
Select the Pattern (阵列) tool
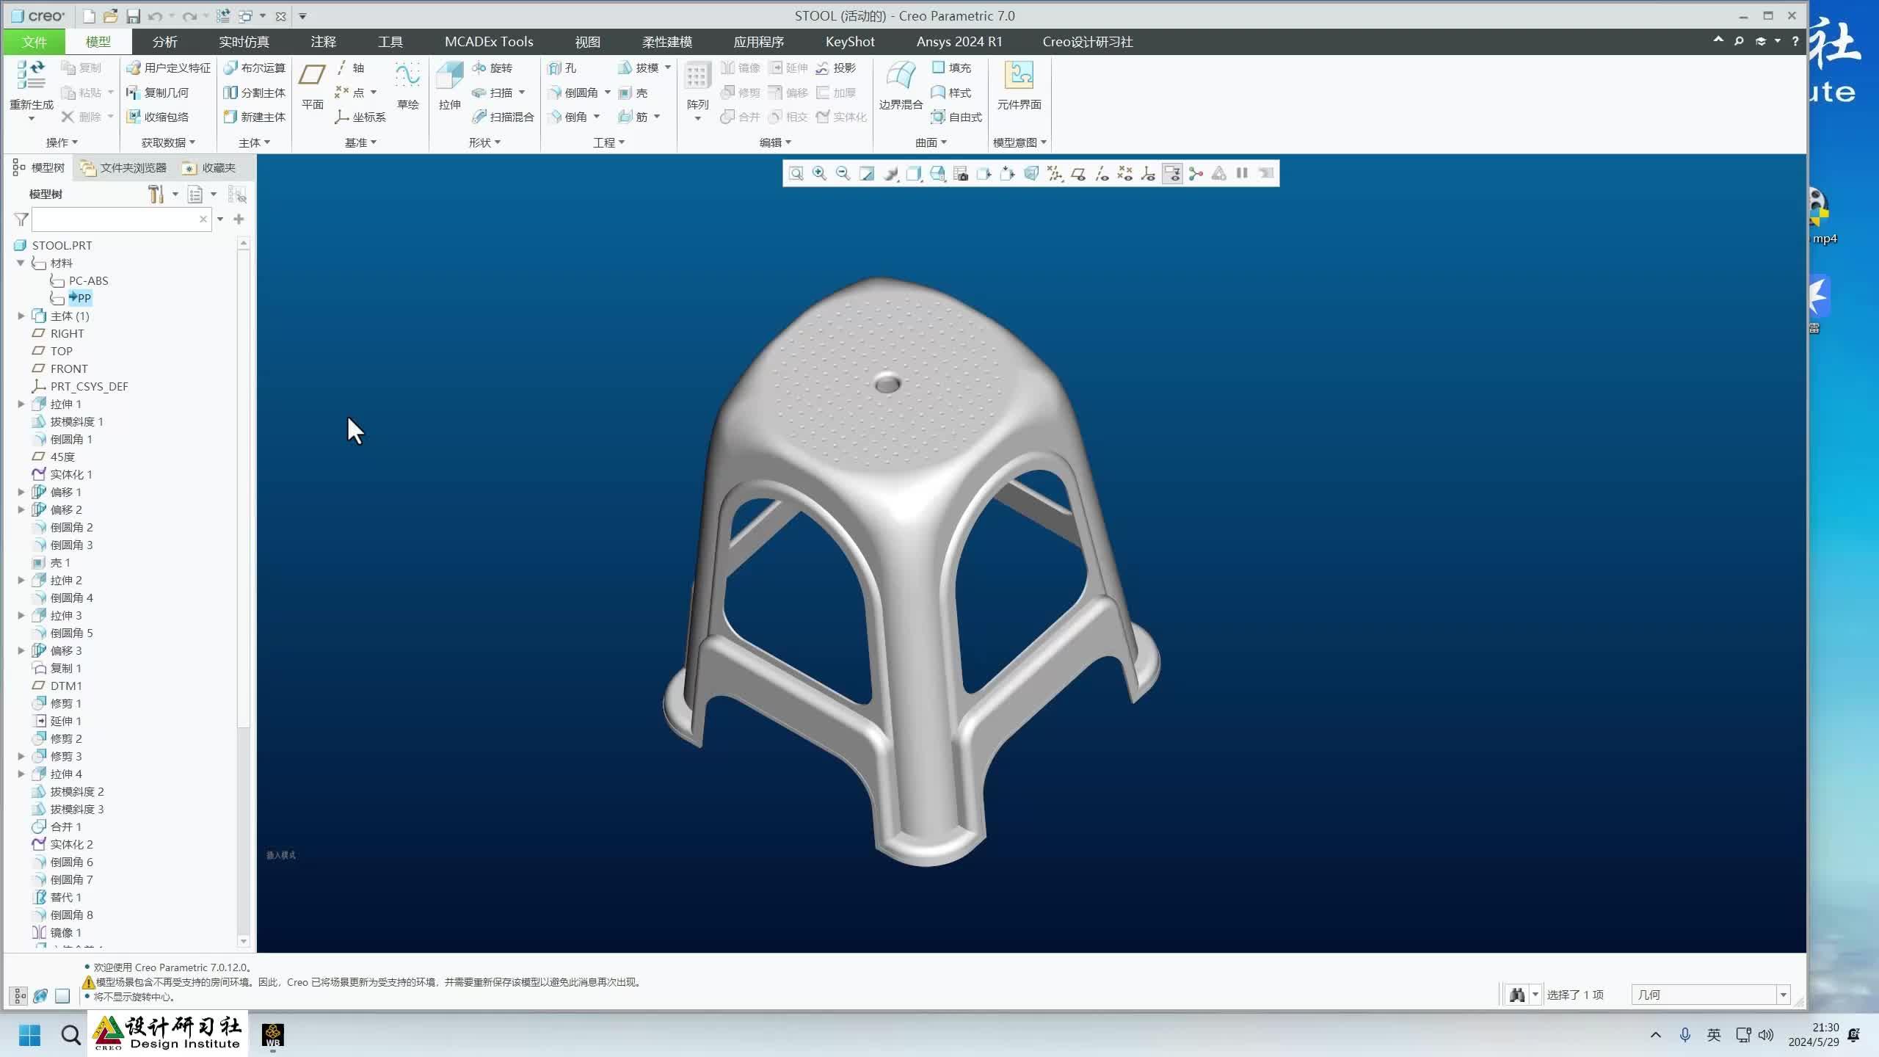click(x=696, y=81)
